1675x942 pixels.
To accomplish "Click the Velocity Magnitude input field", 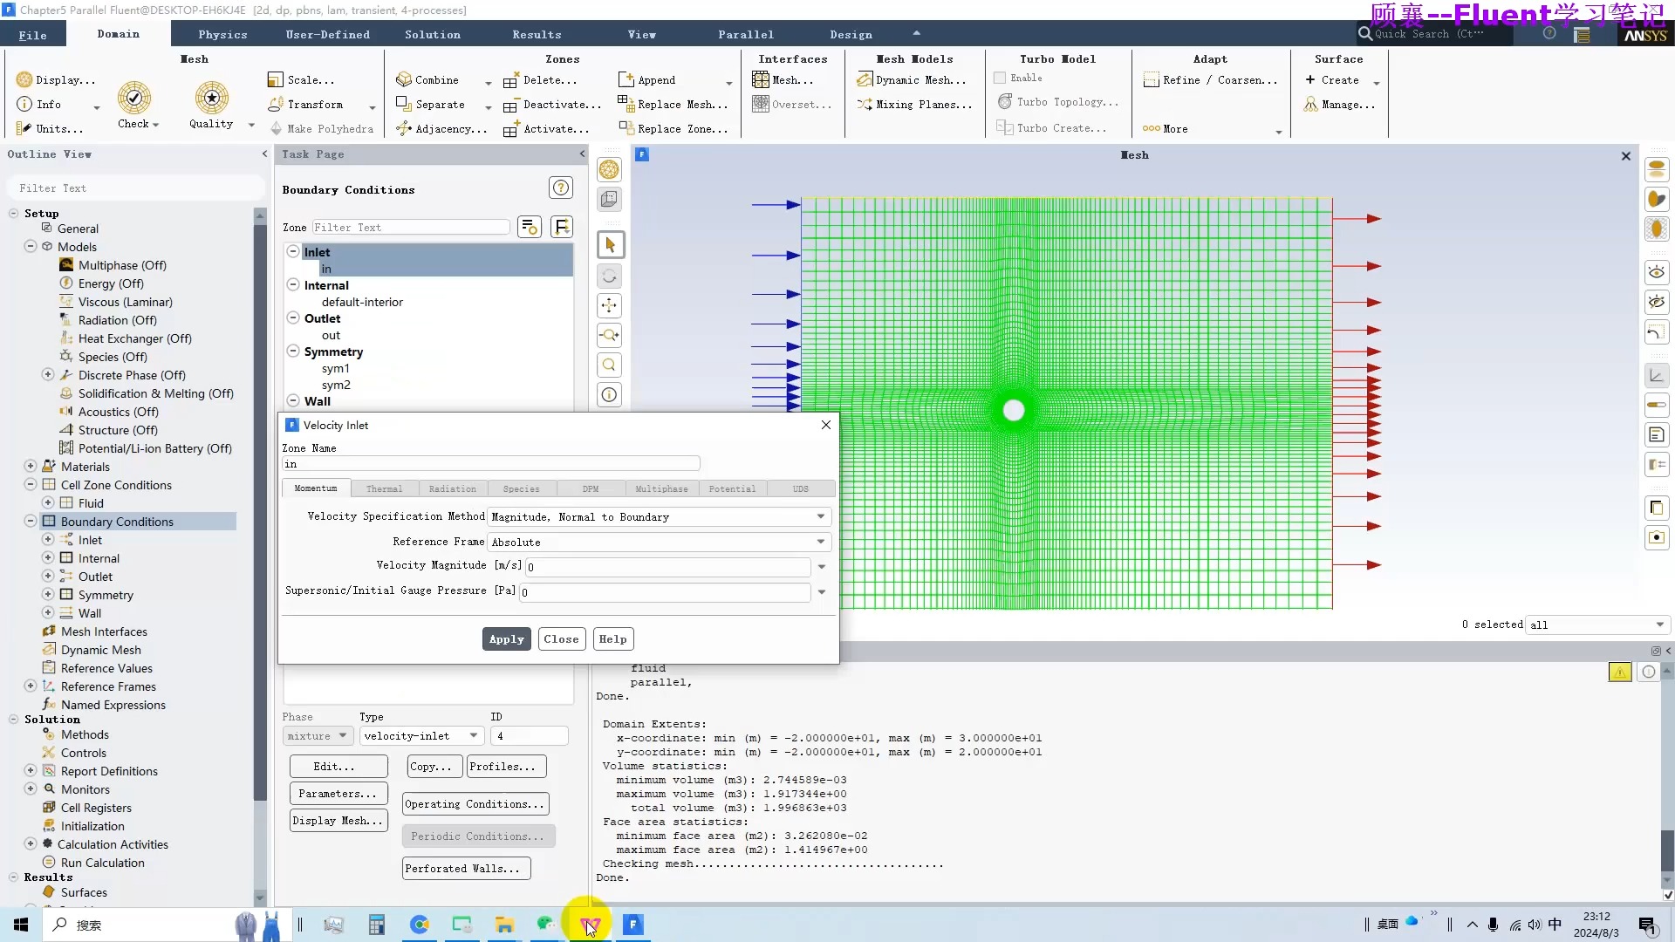I will click(667, 567).
